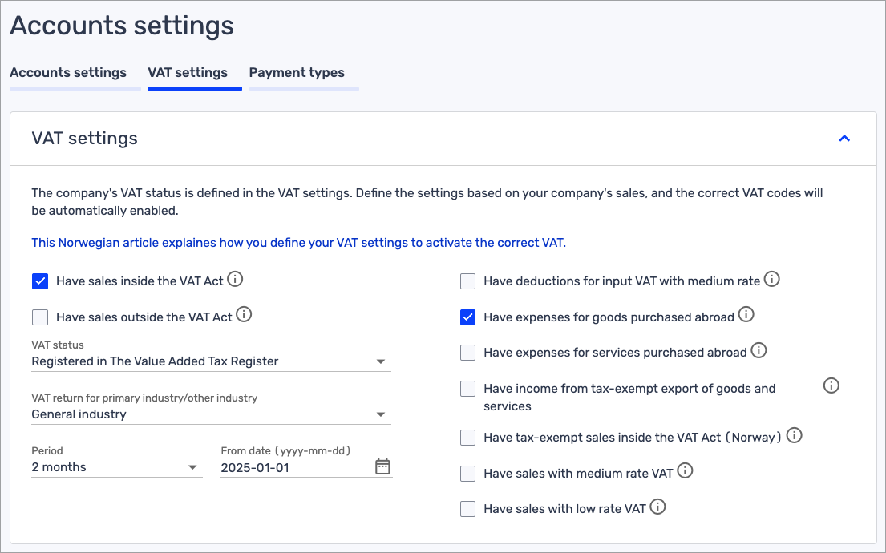This screenshot has height=553, width=886.
Task: Show info for goods purchased abroad
Action: coord(746,315)
